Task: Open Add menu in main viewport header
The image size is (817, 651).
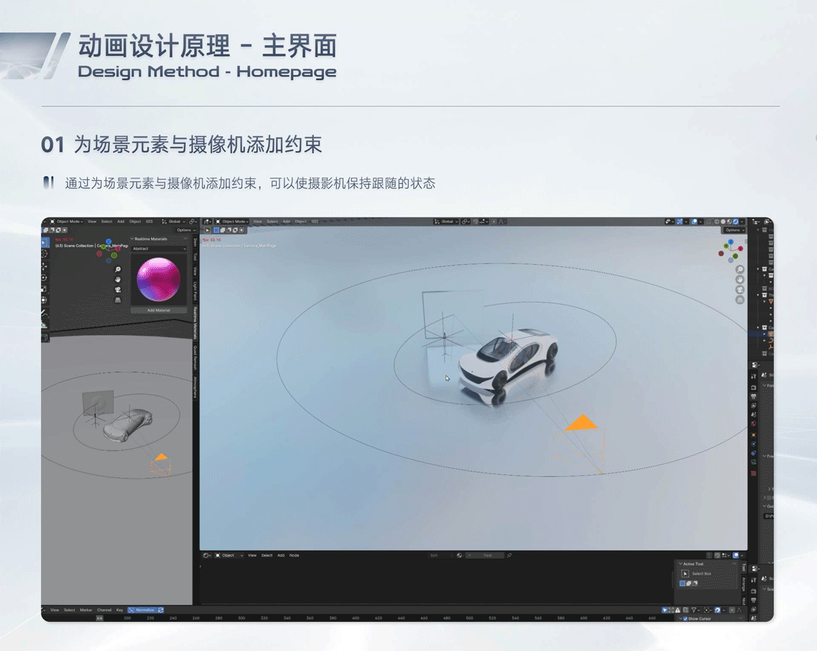Action: tap(287, 222)
